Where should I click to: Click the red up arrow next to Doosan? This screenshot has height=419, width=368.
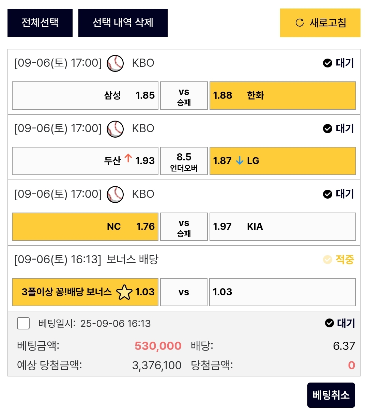click(128, 158)
